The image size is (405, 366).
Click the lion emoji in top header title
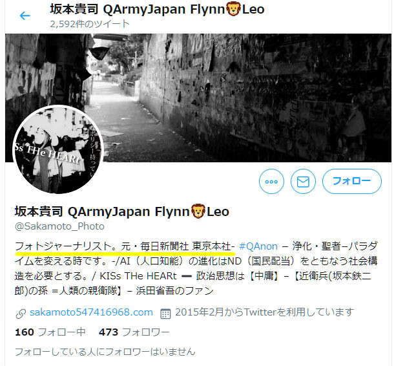(233, 9)
